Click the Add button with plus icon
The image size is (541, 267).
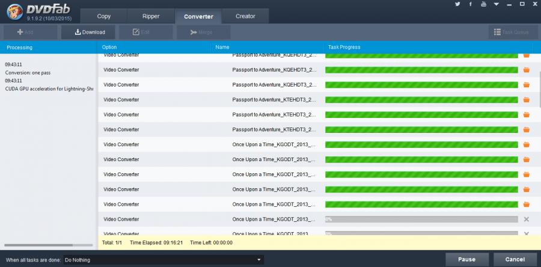coord(31,32)
